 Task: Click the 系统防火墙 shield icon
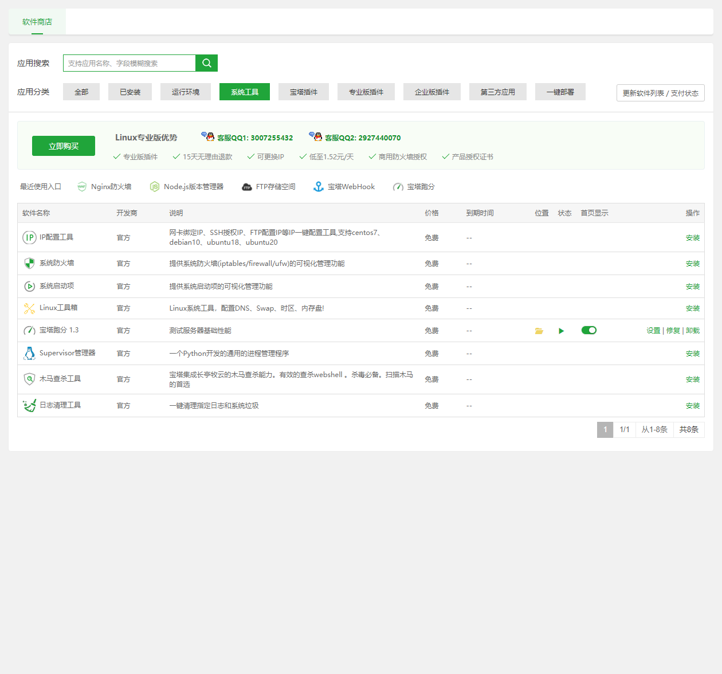tap(29, 263)
